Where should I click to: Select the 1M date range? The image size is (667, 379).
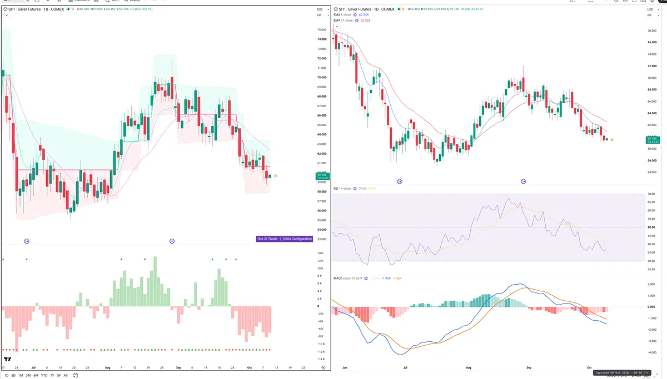[x=21, y=376]
